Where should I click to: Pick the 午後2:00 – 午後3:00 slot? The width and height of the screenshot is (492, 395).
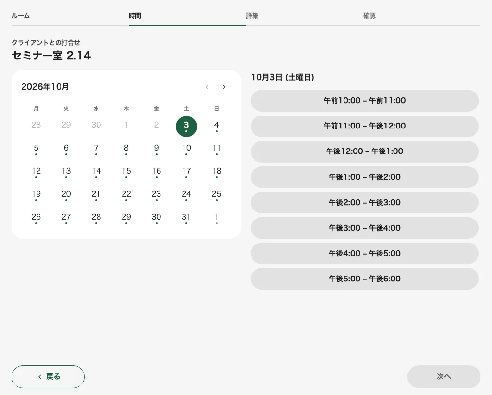(x=365, y=202)
